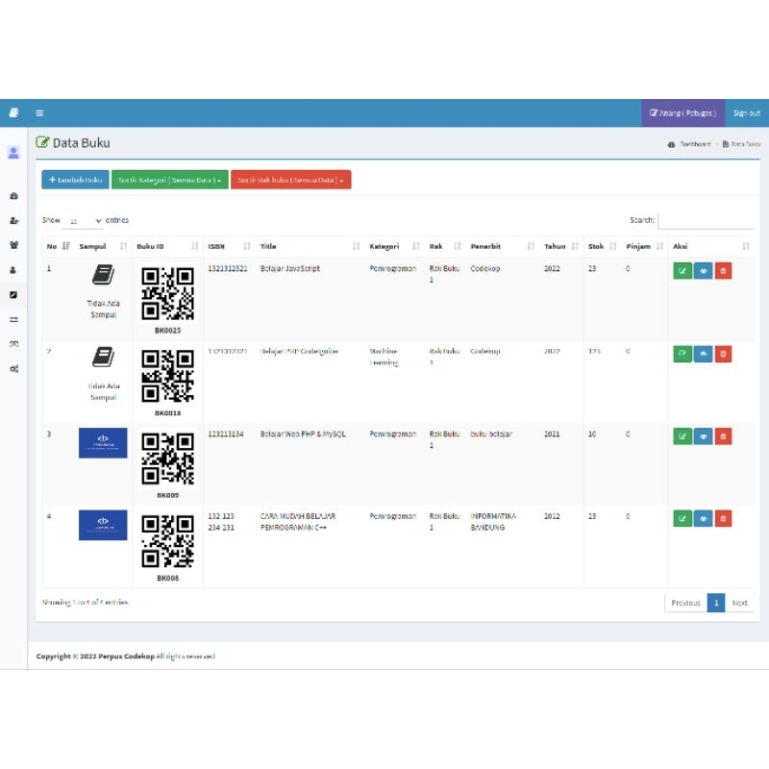Open the dashboard icon in the sidebar
Viewport: 769px width, 769px height.
13,196
